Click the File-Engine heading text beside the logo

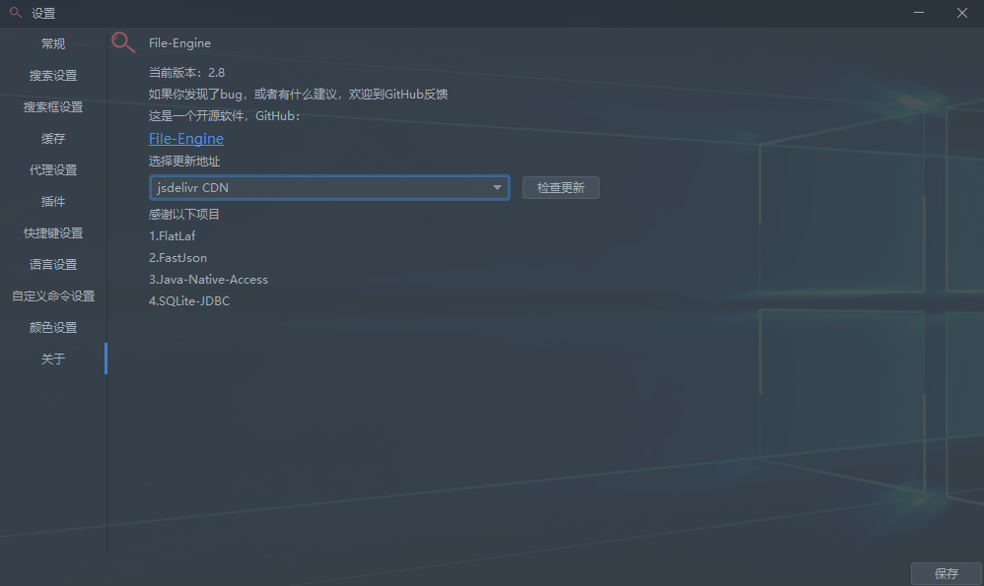click(x=179, y=43)
